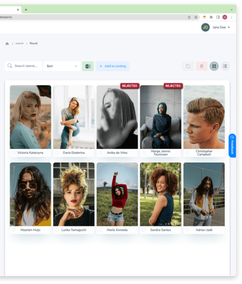Click the REJECTED badge on Anika de Vries
This screenshot has height=284, width=242.
point(130,86)
